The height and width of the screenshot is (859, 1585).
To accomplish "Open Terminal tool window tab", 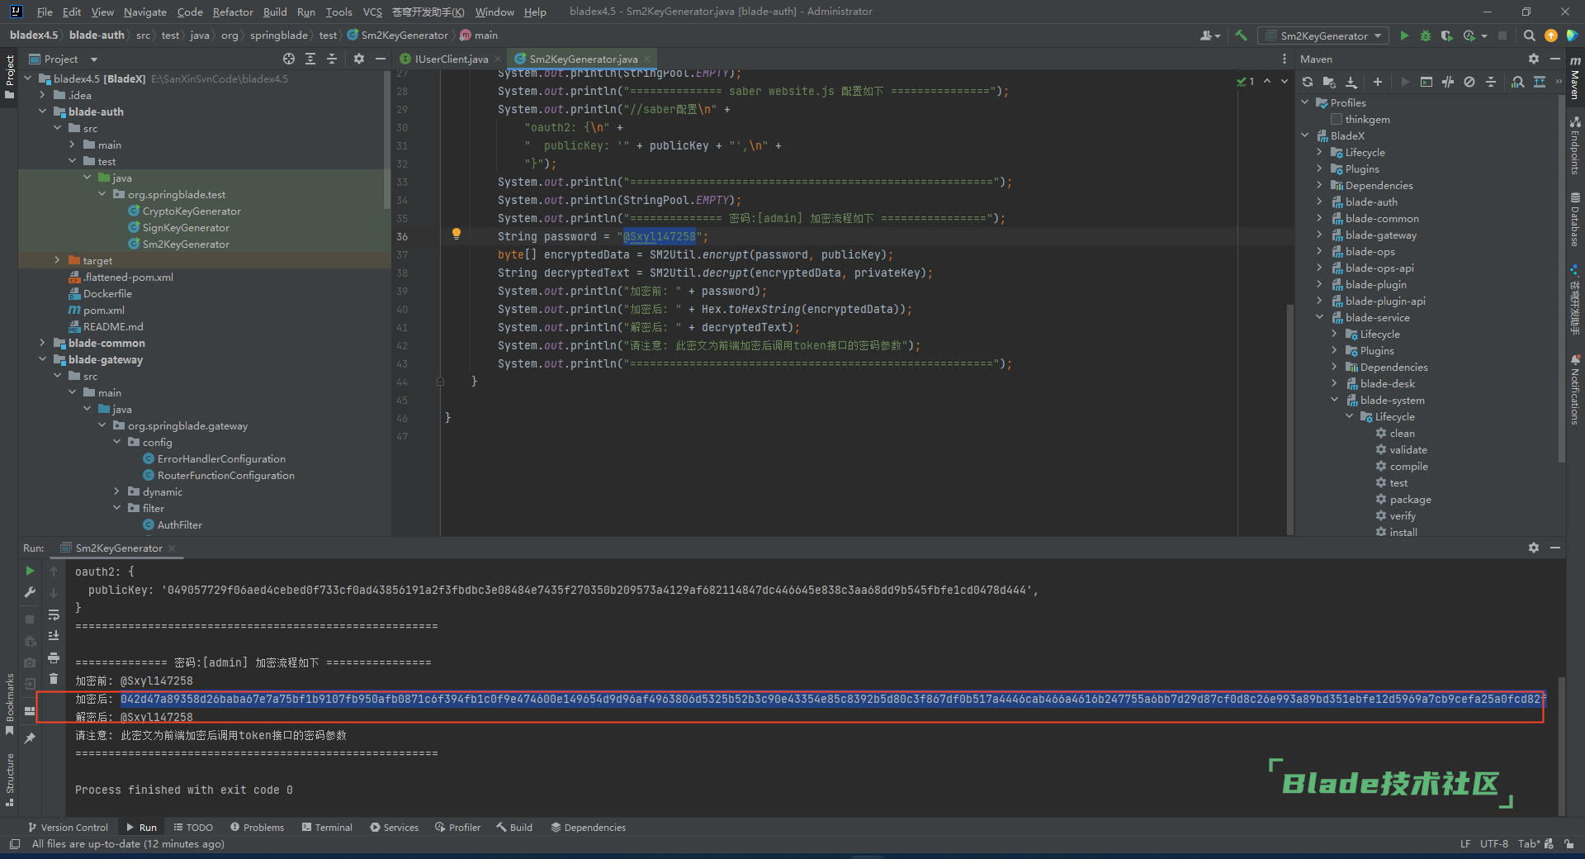I will point(327,827).
